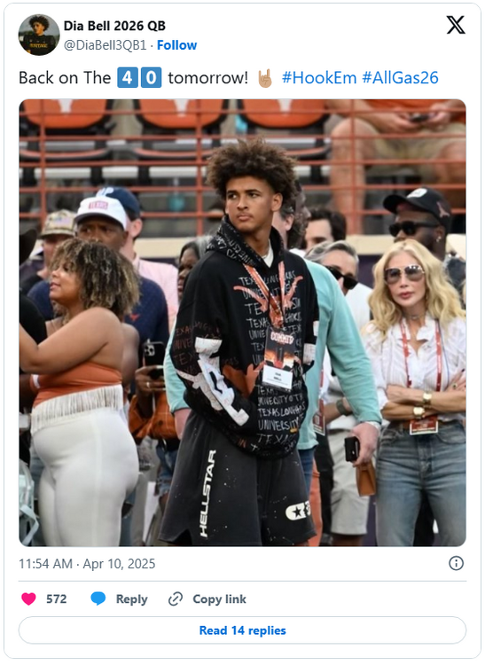Click the Read 14 replies button
The height and width of the screenshot is (665, 485).
243,630
